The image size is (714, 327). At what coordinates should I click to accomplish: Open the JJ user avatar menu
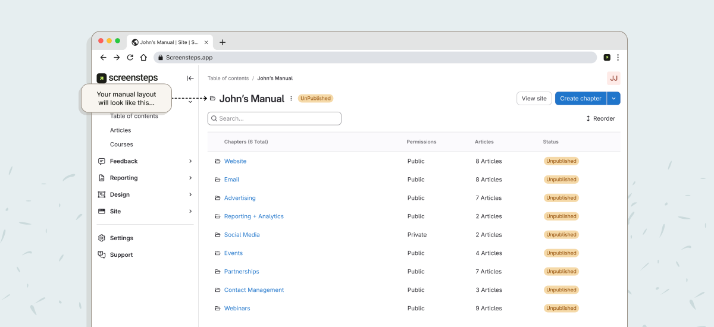pyautogui.click(x=613, y=78)
